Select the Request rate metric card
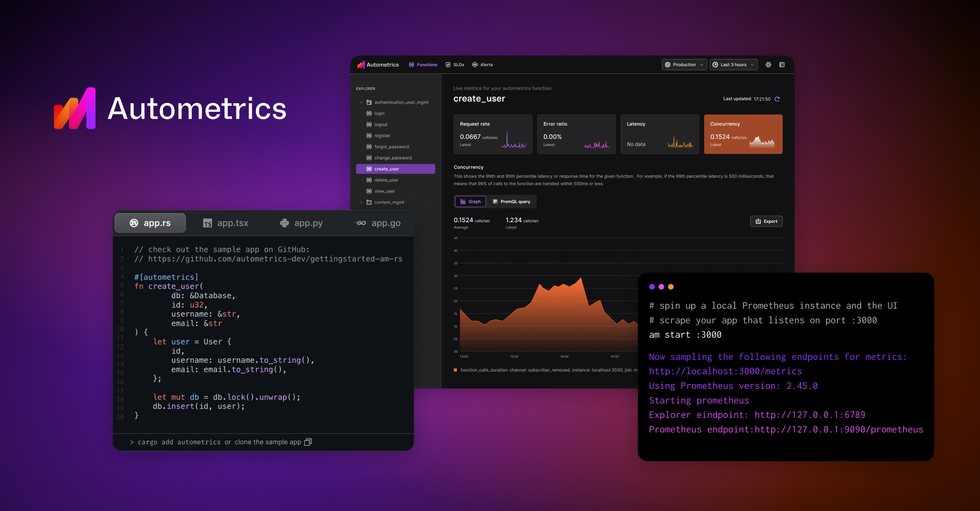The image size is (980, 511). (492, 134)
